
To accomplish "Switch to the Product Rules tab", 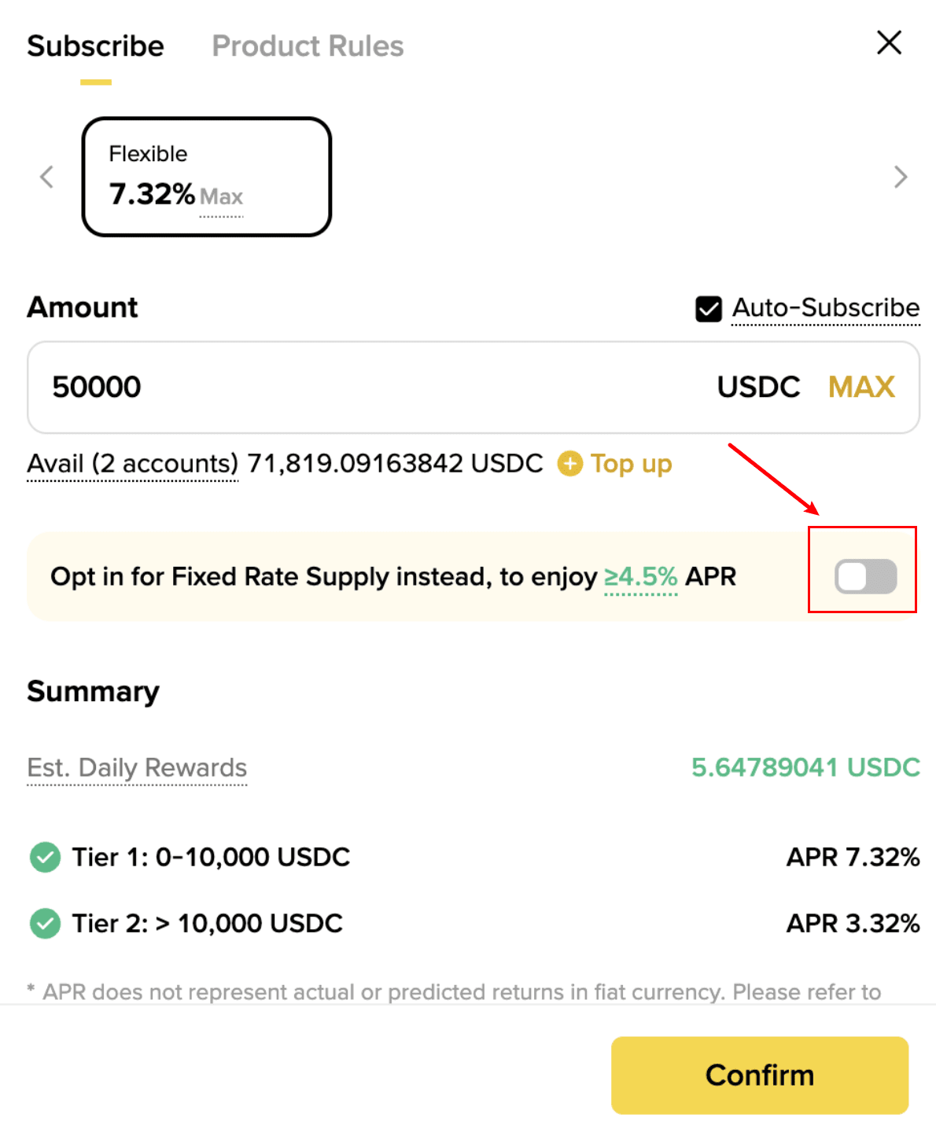I will click(x=308, y=46).
